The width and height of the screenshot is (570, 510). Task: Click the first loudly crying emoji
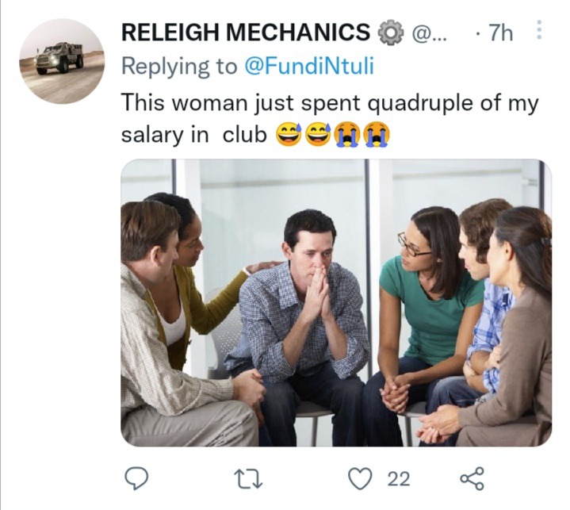click(347, 135)
